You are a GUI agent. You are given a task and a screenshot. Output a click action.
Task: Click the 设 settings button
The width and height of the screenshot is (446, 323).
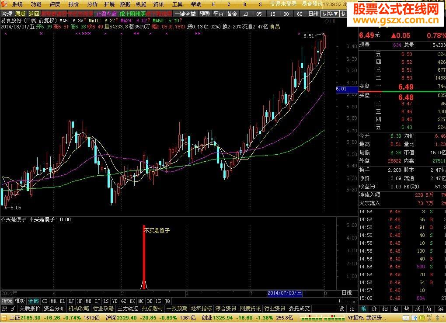click(x=341, y=309)
